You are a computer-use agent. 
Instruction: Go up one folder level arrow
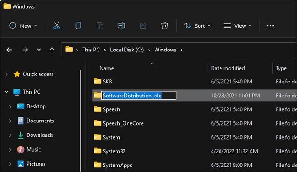point(52,50)
